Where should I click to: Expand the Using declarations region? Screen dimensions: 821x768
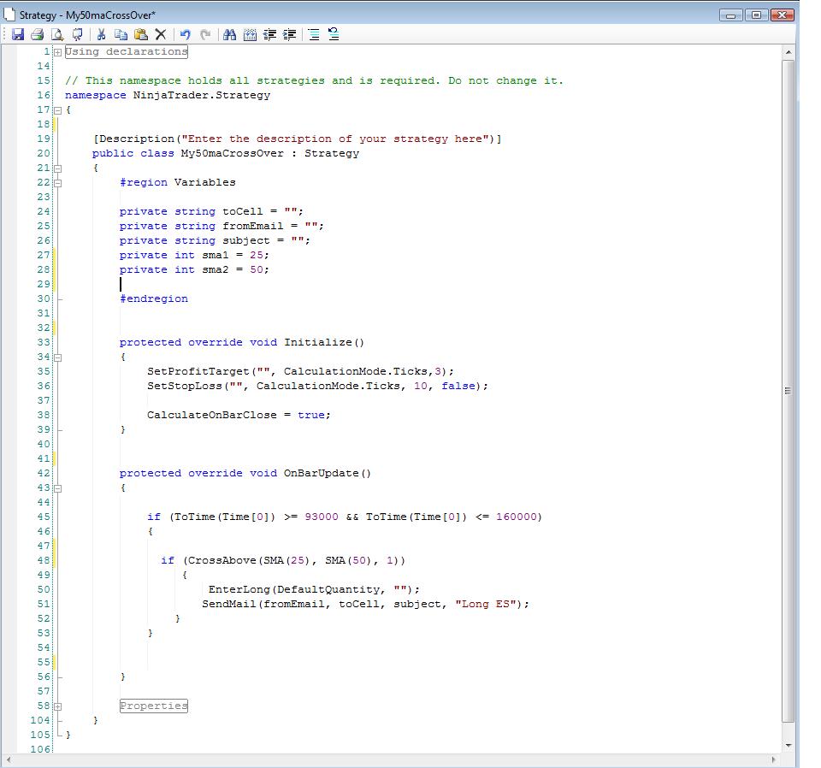(x=57, y=52)
